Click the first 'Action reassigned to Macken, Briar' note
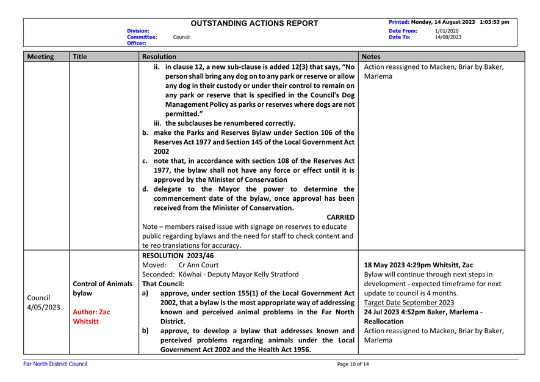This screenshot has height=382, width=540. 434,71
